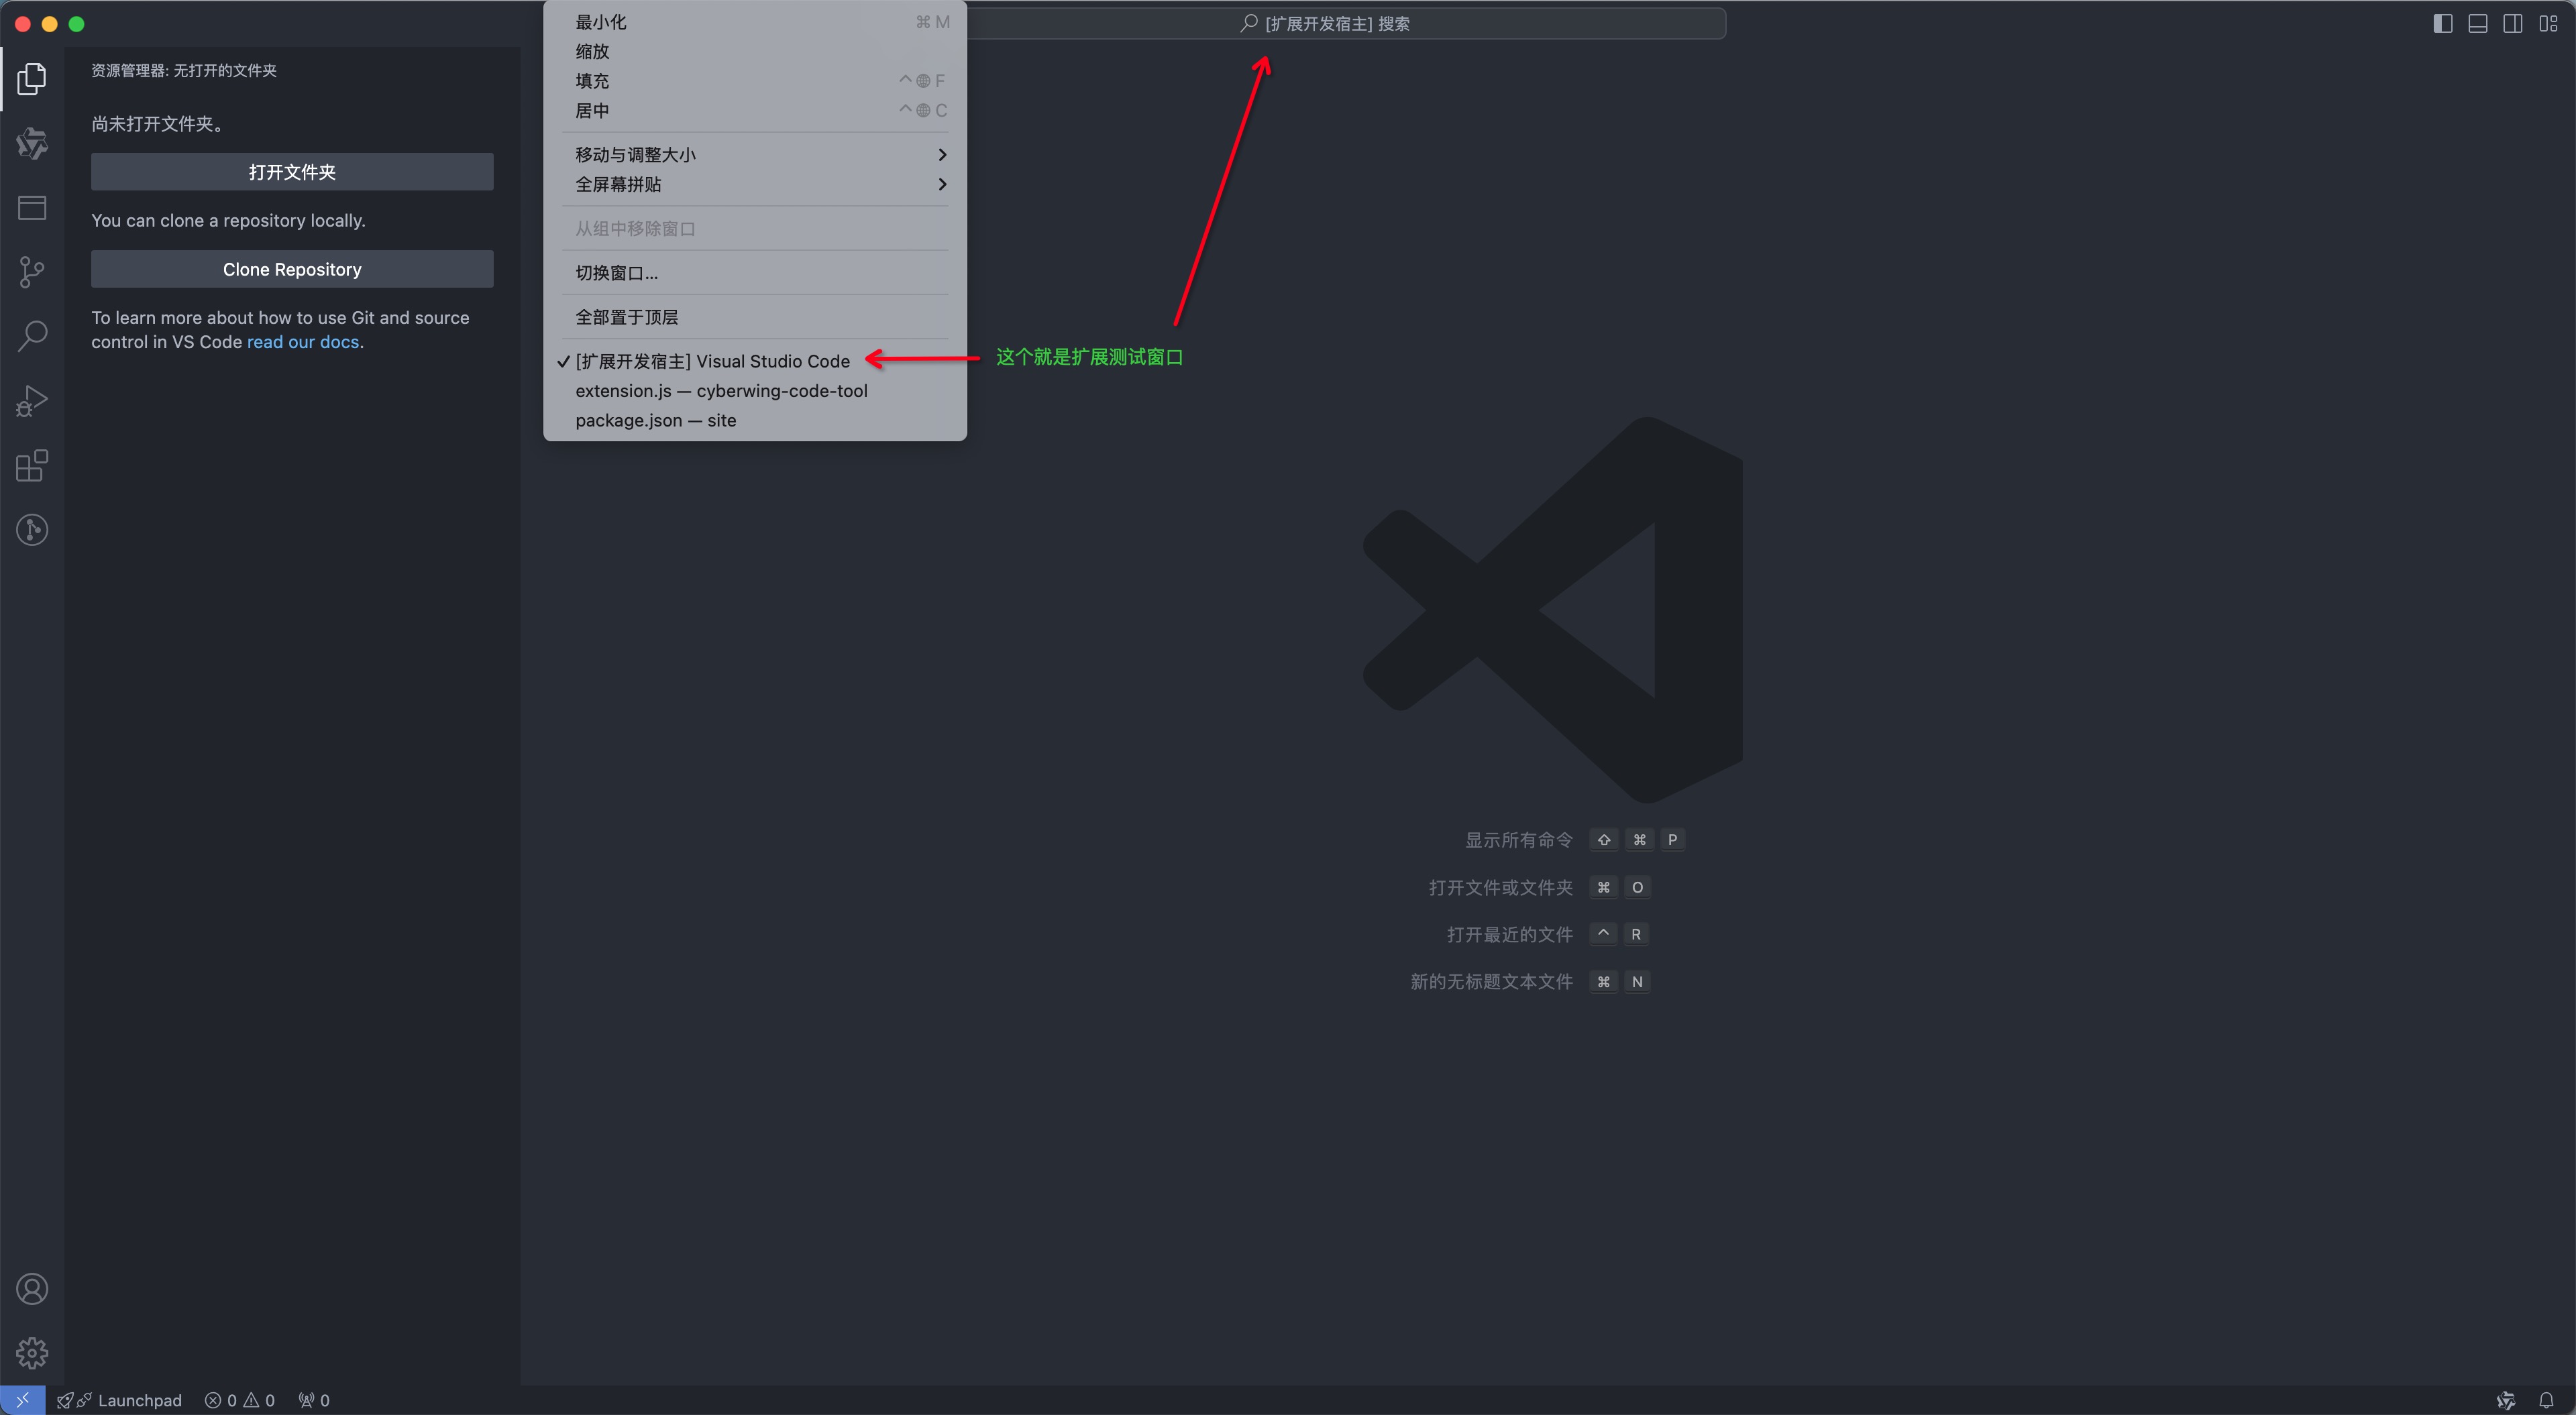Click the notifications bell in status bar
2576x1415 pixels.
click(x=2546, y=1400)
